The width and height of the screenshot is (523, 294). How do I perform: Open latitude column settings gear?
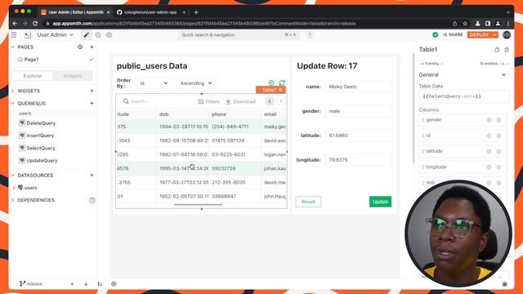pyautogui.click(x=489, y=151)
